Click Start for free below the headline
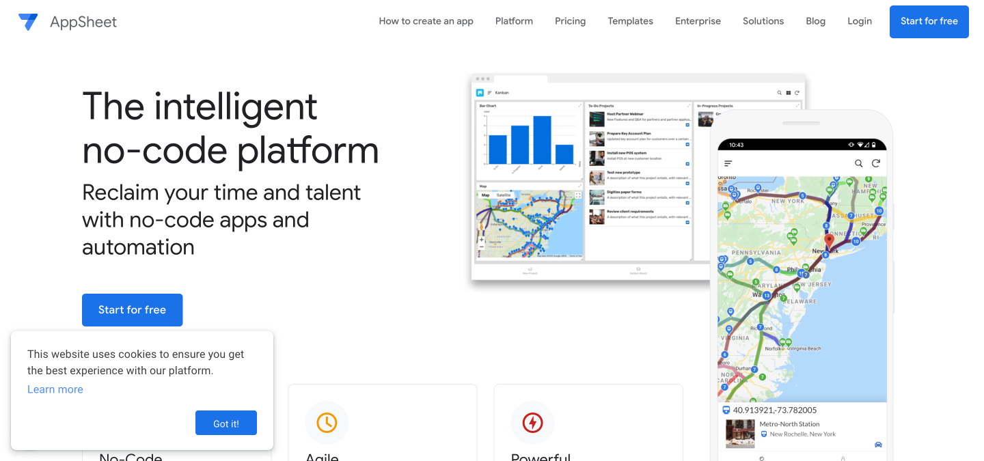Screen dimensions: 984x461 [133, 310]
